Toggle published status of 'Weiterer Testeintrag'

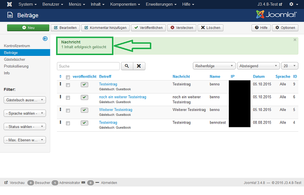click(84, 110)
